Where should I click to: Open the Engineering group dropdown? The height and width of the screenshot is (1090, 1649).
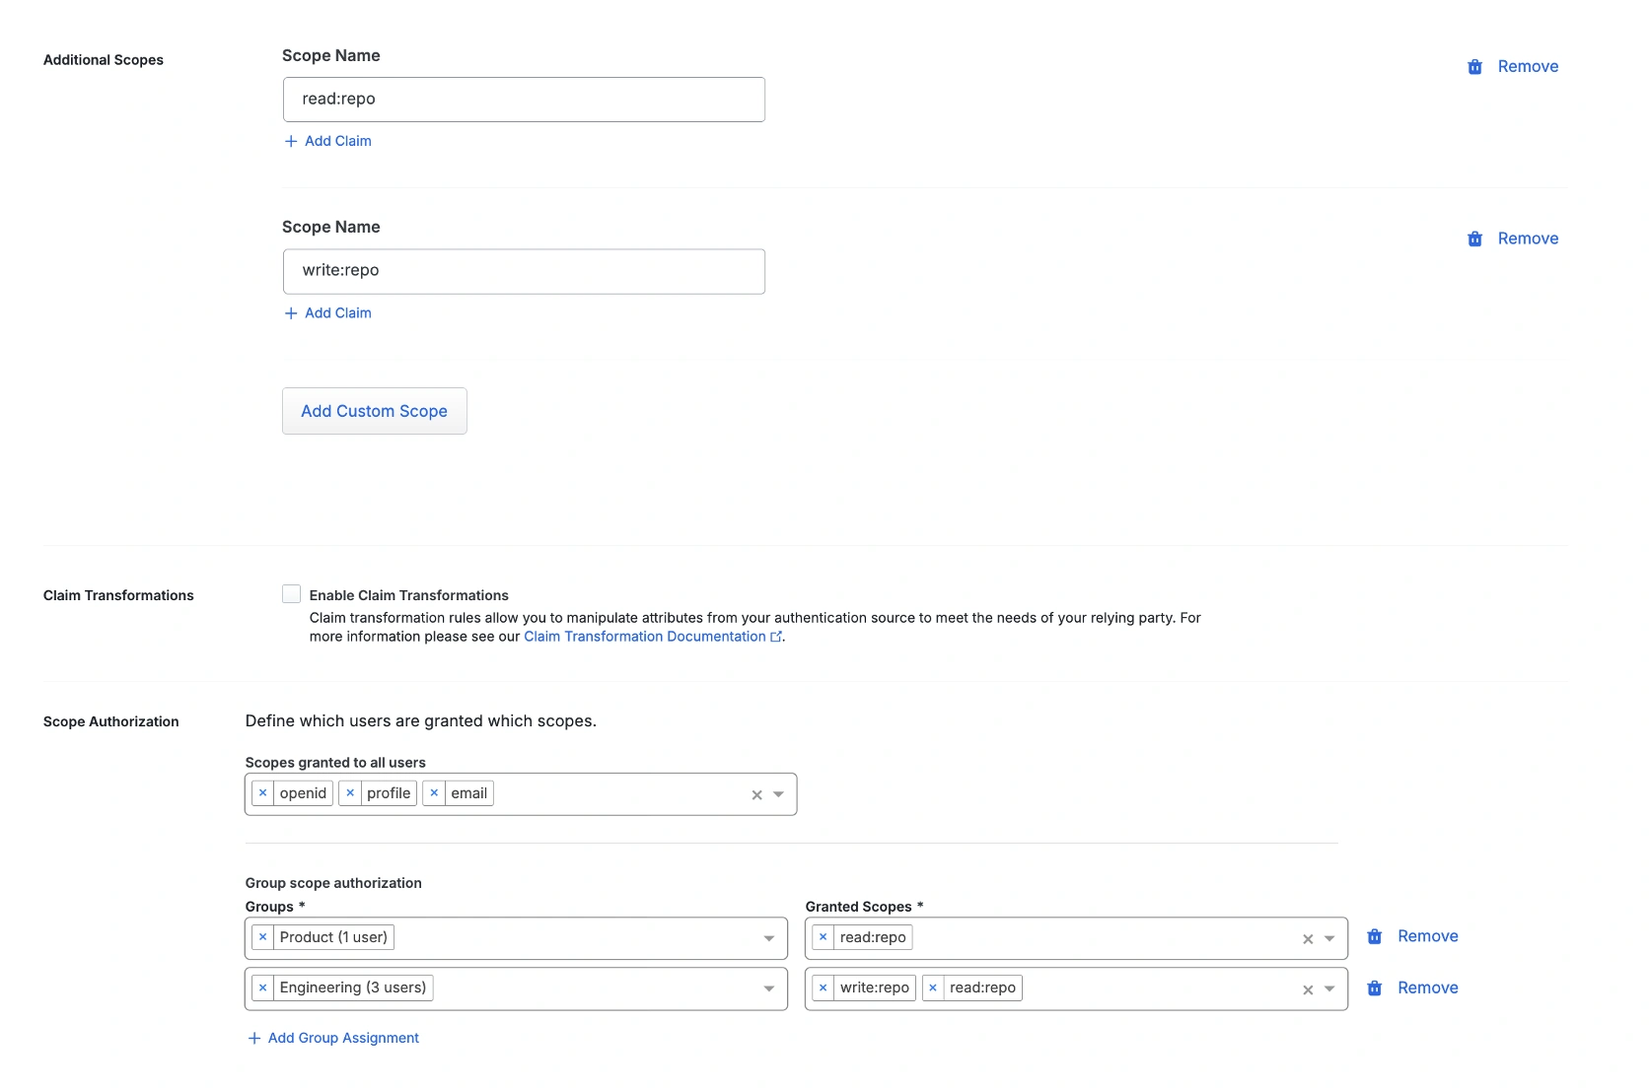coord(769,988)
